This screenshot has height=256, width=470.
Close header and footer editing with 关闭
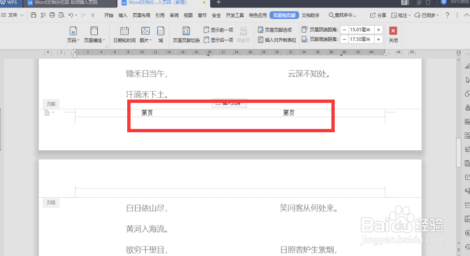pyautogui.click(x=393, y=35)
